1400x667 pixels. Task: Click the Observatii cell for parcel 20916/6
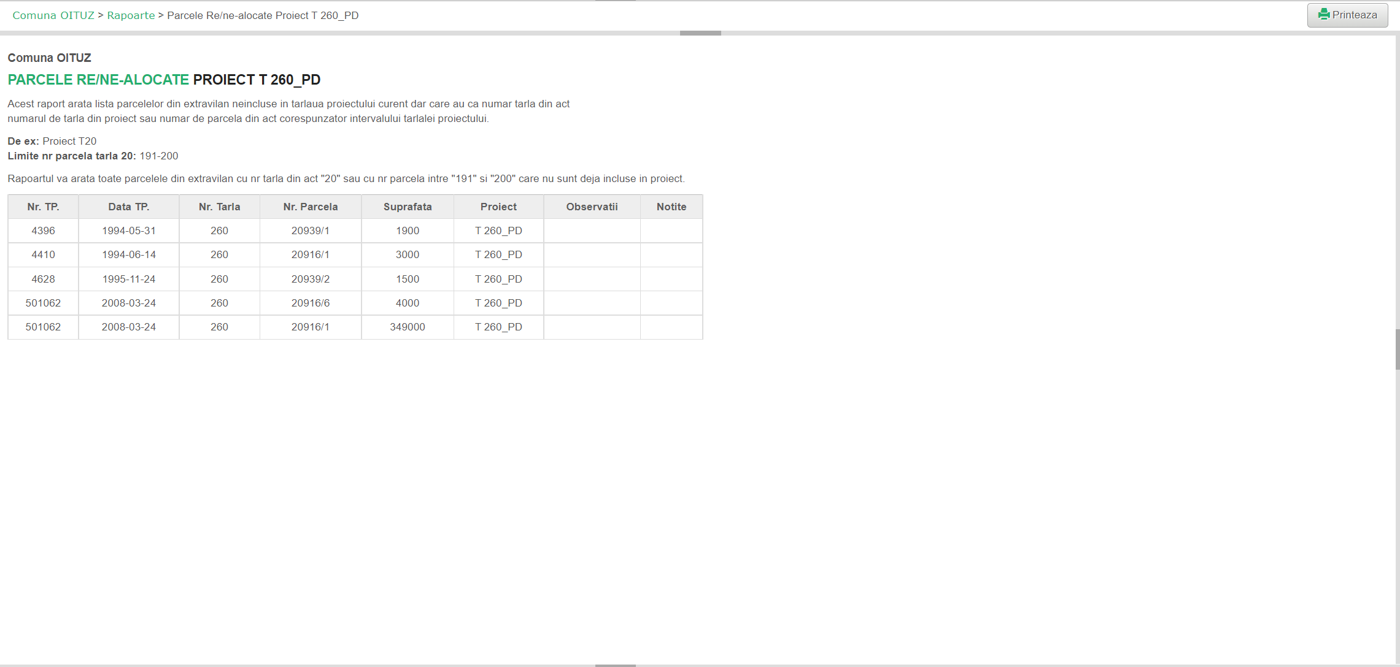pos(592,303)
